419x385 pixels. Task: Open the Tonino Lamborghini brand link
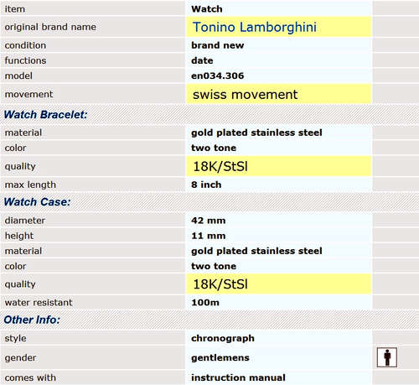(255, 27)
